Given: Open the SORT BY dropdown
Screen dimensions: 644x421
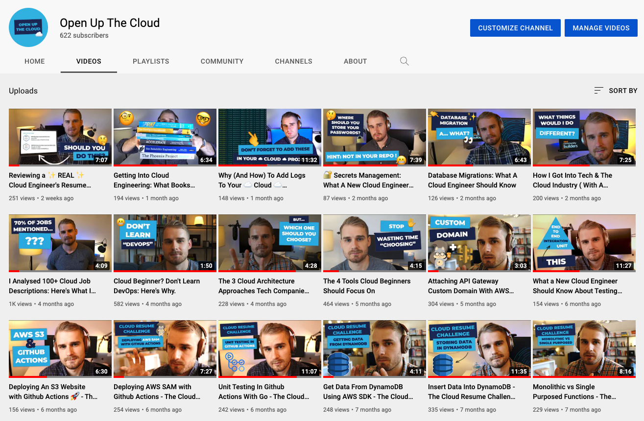Looking at the screenshot, I should pyautogui.click(x=622, y=90).
